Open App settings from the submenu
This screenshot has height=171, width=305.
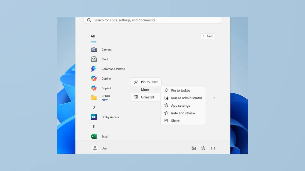point(181,105)
